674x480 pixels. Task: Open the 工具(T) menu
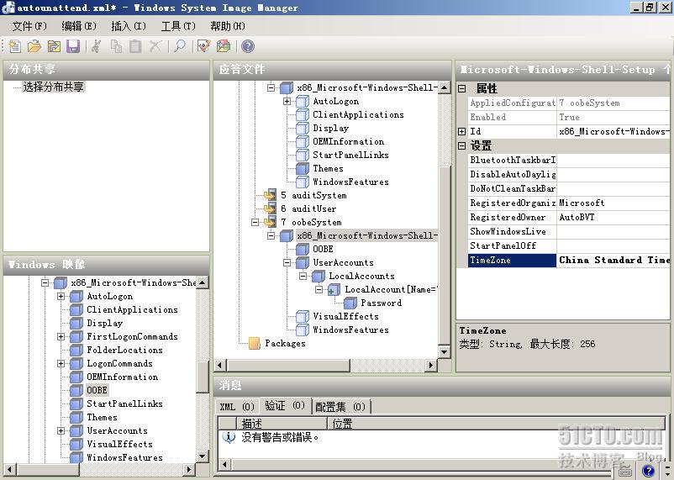(178, 26)
